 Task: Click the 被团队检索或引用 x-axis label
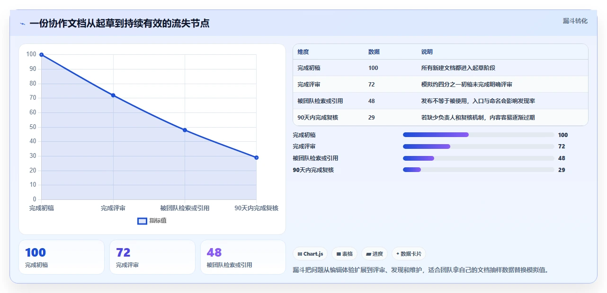pyautogui.click(x=185, y=208)
